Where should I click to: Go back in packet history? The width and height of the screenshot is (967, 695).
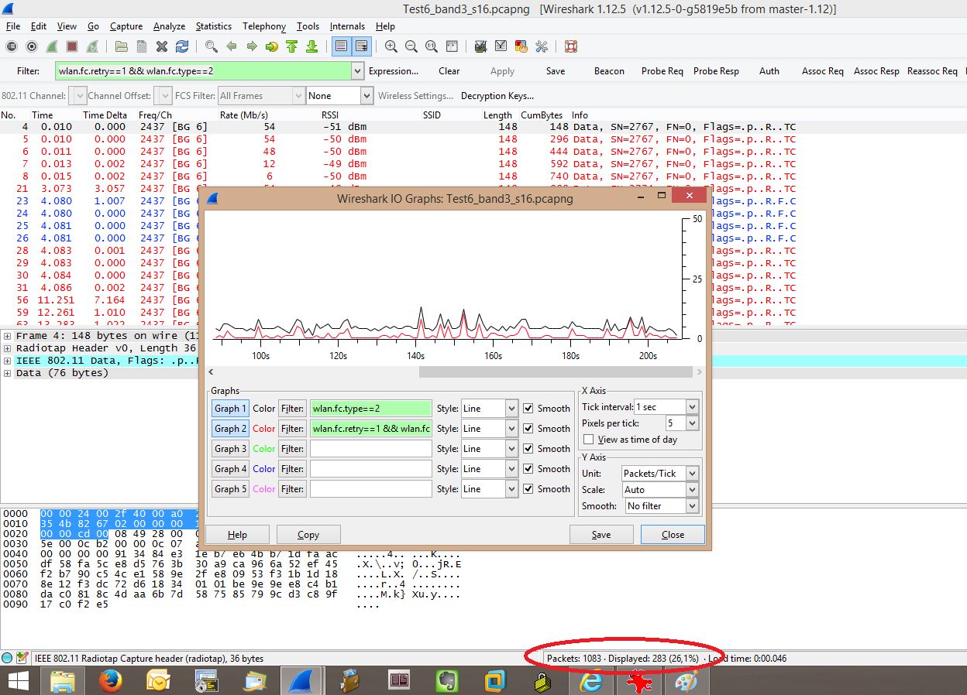[231, 46]
